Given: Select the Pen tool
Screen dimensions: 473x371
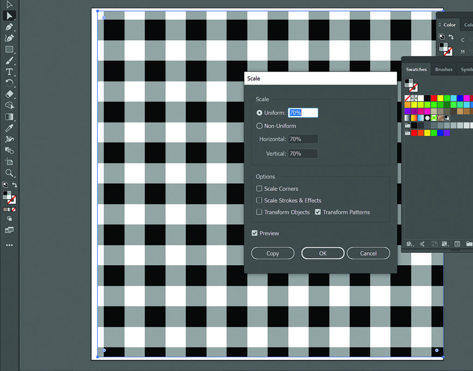Looking at the screenshot, I should 9,27.
